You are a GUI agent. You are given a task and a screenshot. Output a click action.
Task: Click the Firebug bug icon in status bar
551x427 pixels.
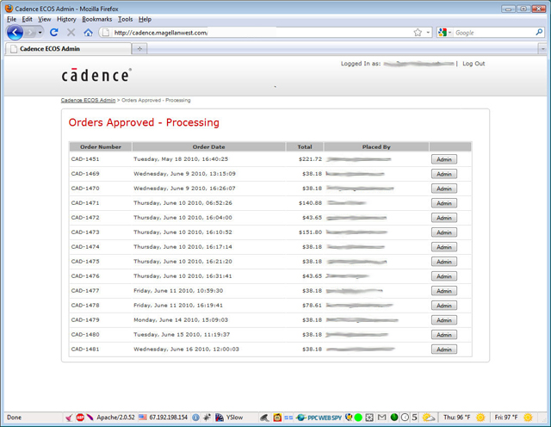point(207,418)
